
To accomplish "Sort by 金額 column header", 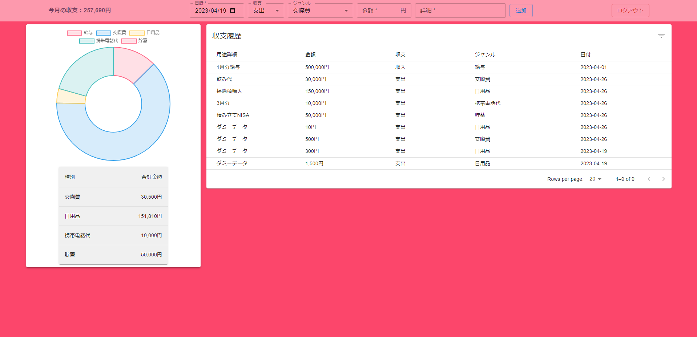I will (x=310, y=54).
